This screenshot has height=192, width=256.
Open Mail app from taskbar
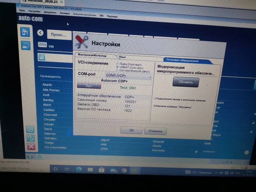pos(114,171)
